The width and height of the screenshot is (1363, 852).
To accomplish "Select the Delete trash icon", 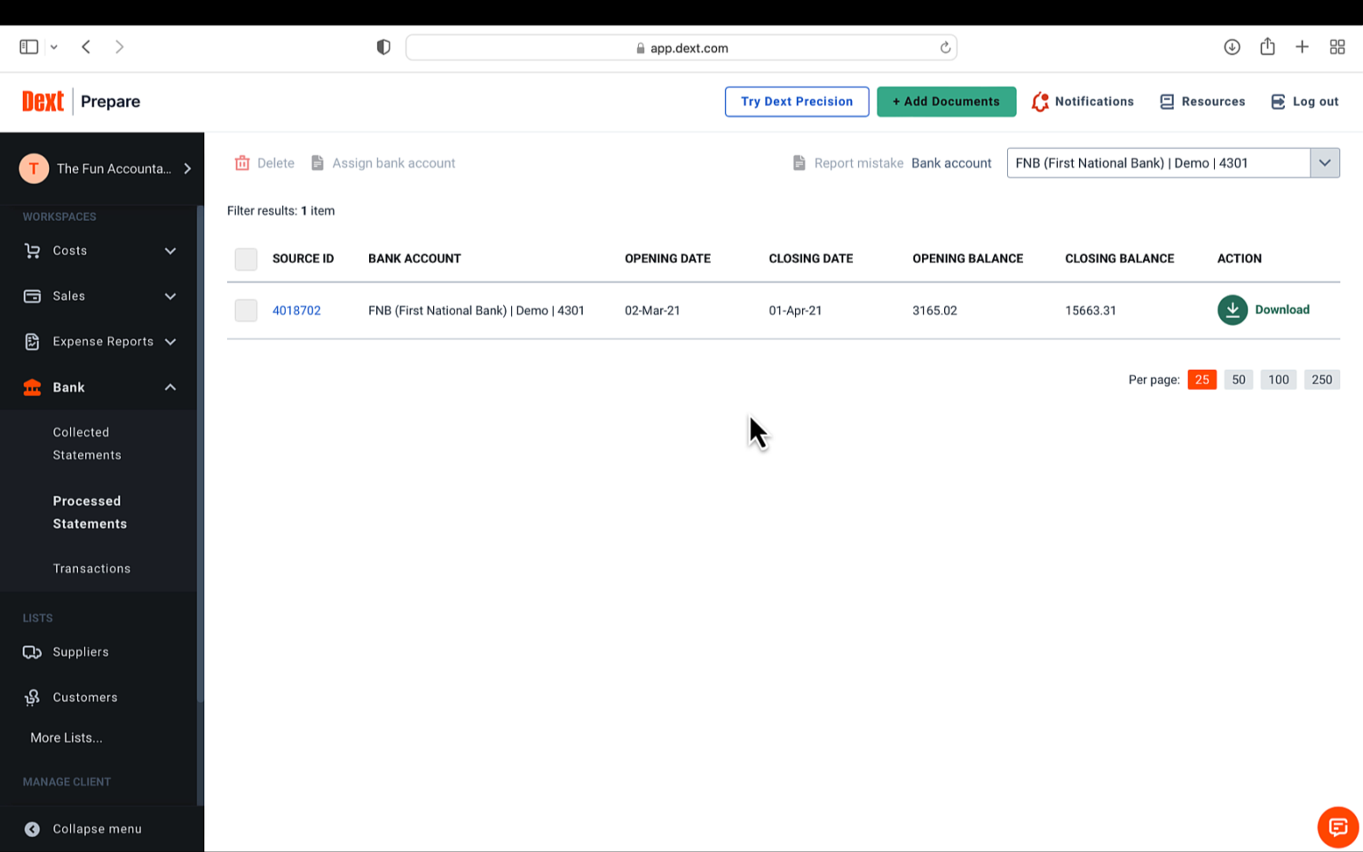I will tap(242, 162).
